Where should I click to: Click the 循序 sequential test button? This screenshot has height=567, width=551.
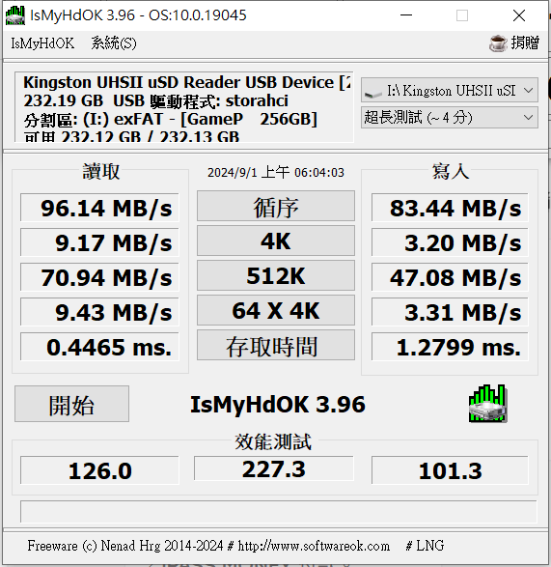[276, 207]
